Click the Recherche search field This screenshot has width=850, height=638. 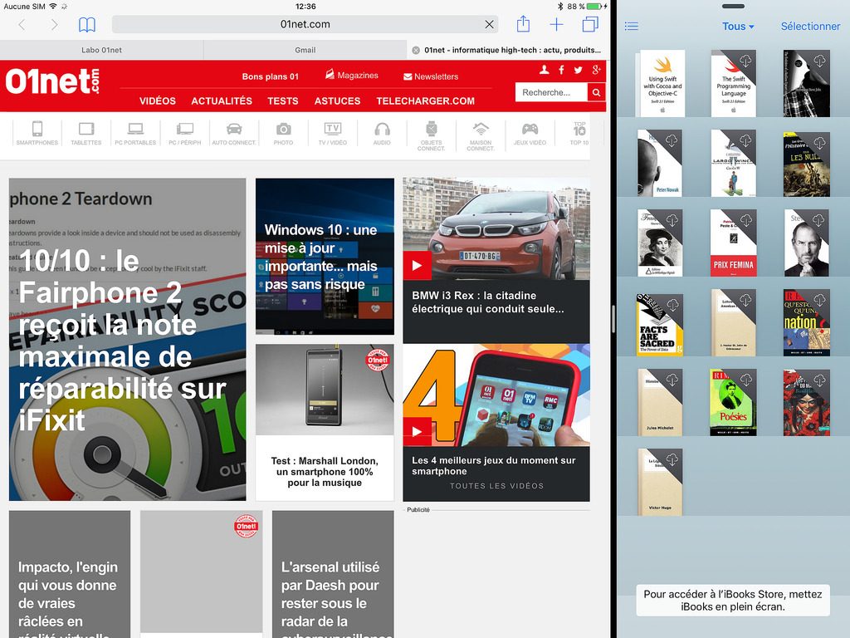(551, 92)
